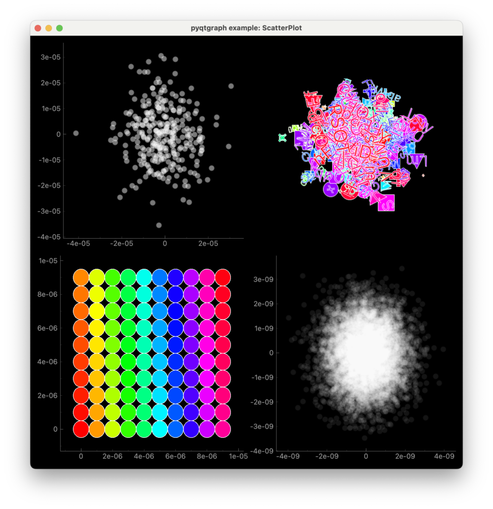Image resolution: width=493 pixels, height=509 pixels.
Task: Click the lowest gray point in top-left scatter plot
Action: (x=159, y=225)
